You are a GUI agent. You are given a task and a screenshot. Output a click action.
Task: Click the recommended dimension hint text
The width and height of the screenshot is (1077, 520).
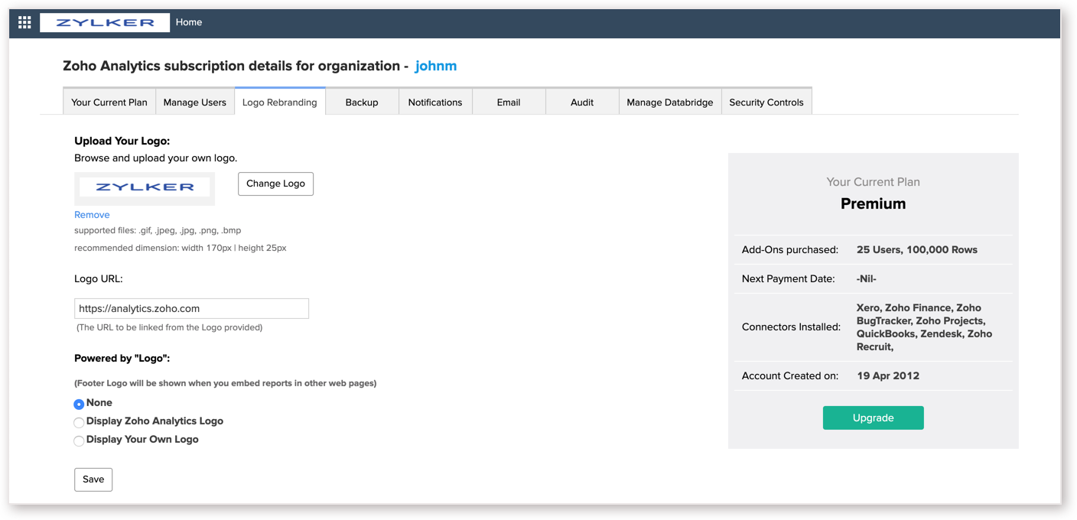[181, 248]
